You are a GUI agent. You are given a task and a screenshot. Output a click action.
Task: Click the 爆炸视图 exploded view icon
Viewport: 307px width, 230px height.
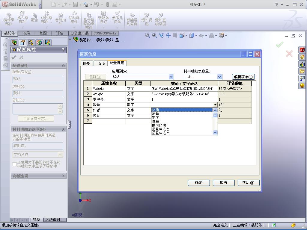pos(147,19)
